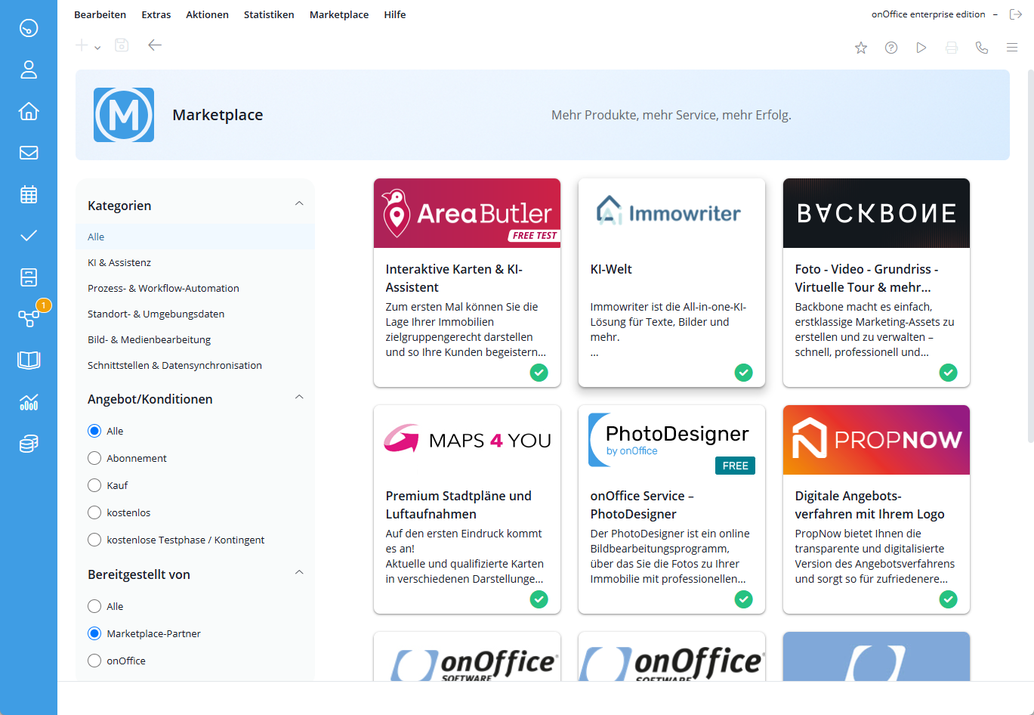The image size is (1034, 715).
Task: Open the BACKBONE card banner
Action: click(876, 213)
